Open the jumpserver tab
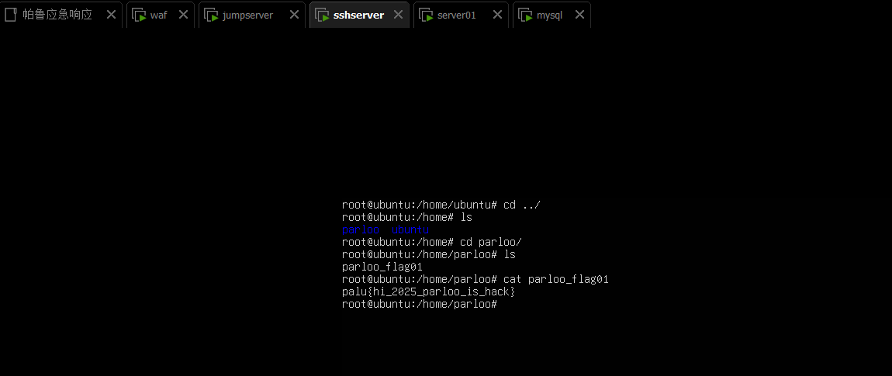892x376 pixels. (x=247, y=15)
